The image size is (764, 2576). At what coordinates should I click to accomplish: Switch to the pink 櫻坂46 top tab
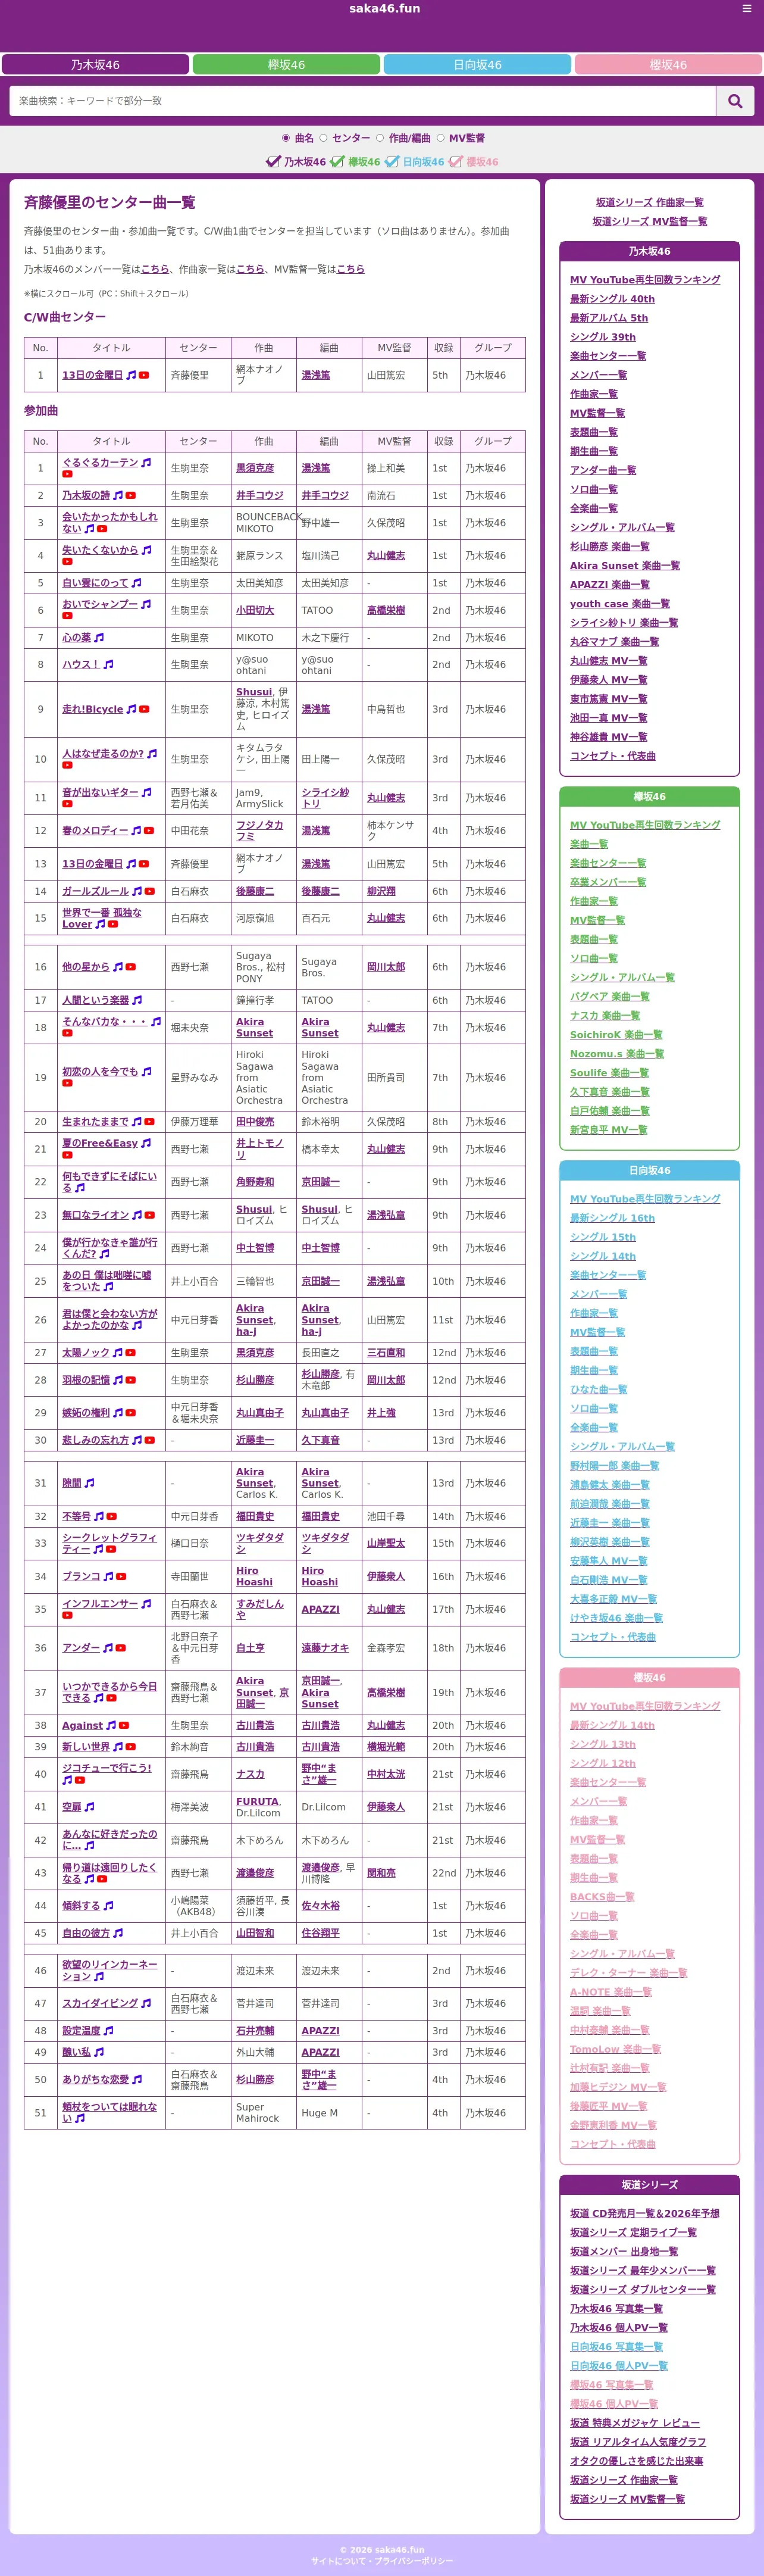click(668, 64)
